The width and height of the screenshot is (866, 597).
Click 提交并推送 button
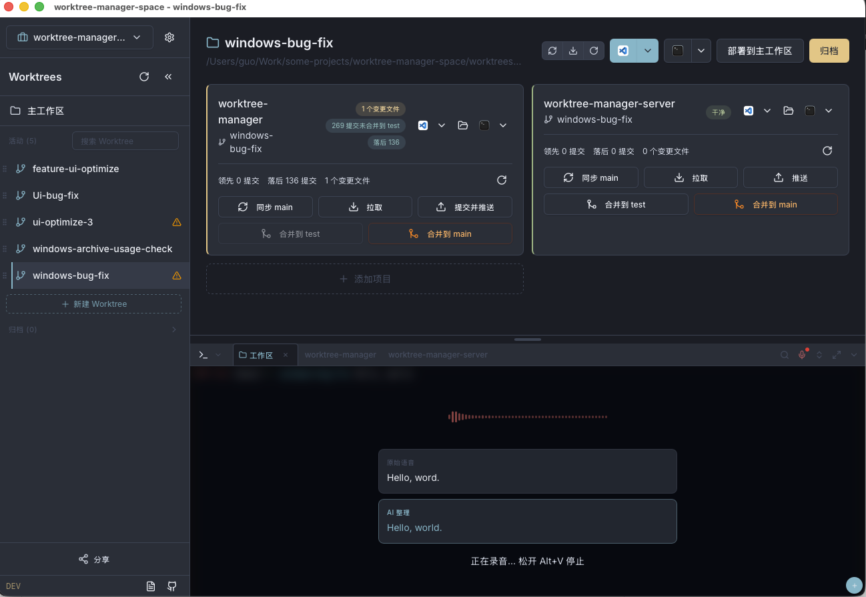click(x=465, y=207)
